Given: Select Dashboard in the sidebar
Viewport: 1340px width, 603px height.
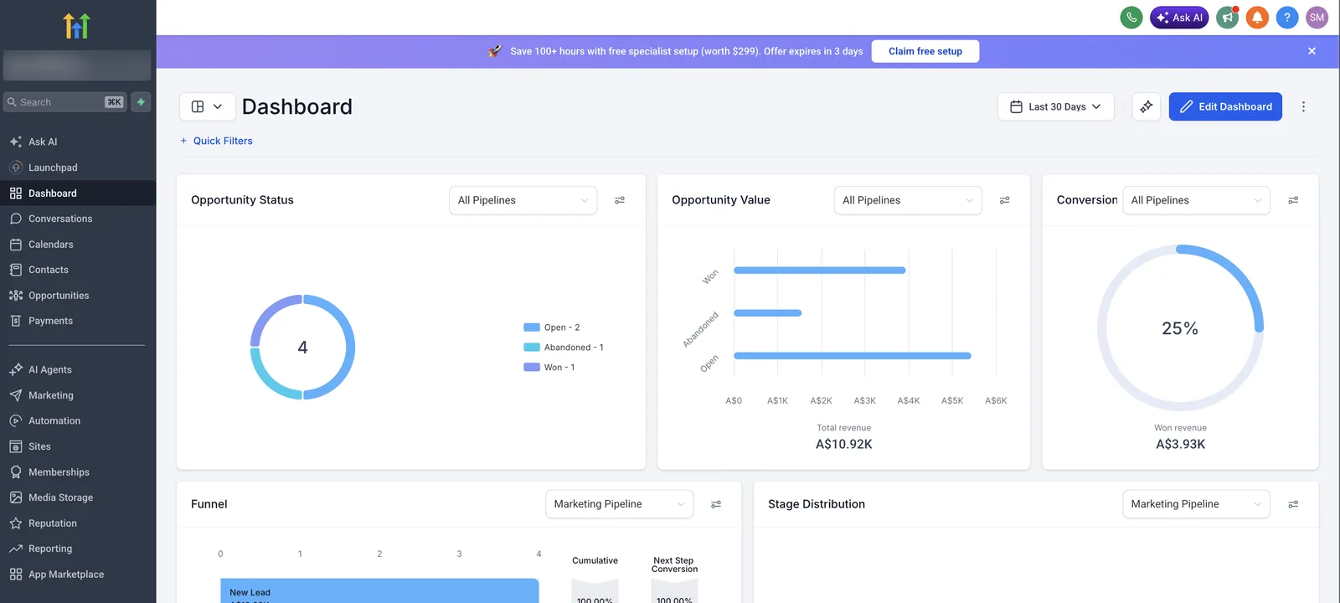Looking at the screenshot, I should [x=78, y=193].
